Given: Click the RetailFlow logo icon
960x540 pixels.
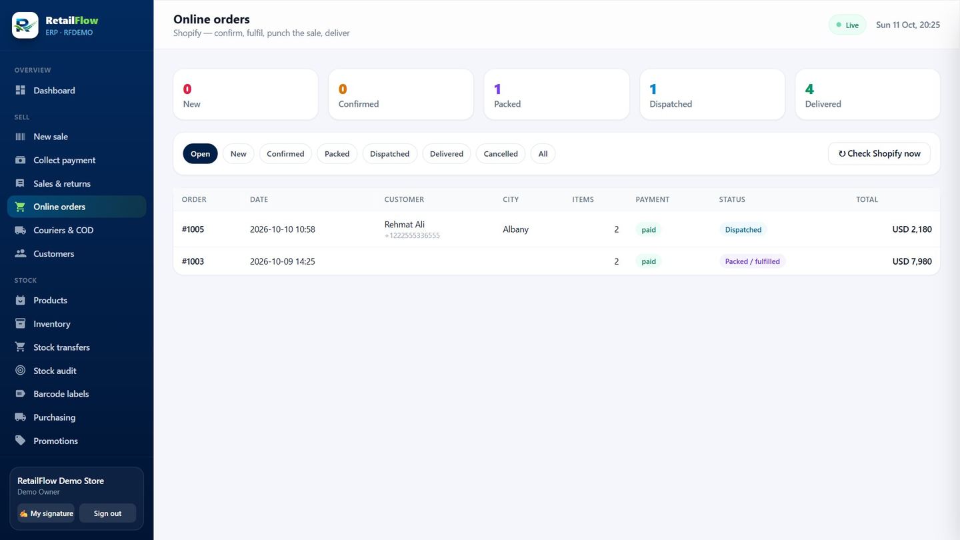Looking at the screenshot, I should pyautogui.click(x=25, y=25).
